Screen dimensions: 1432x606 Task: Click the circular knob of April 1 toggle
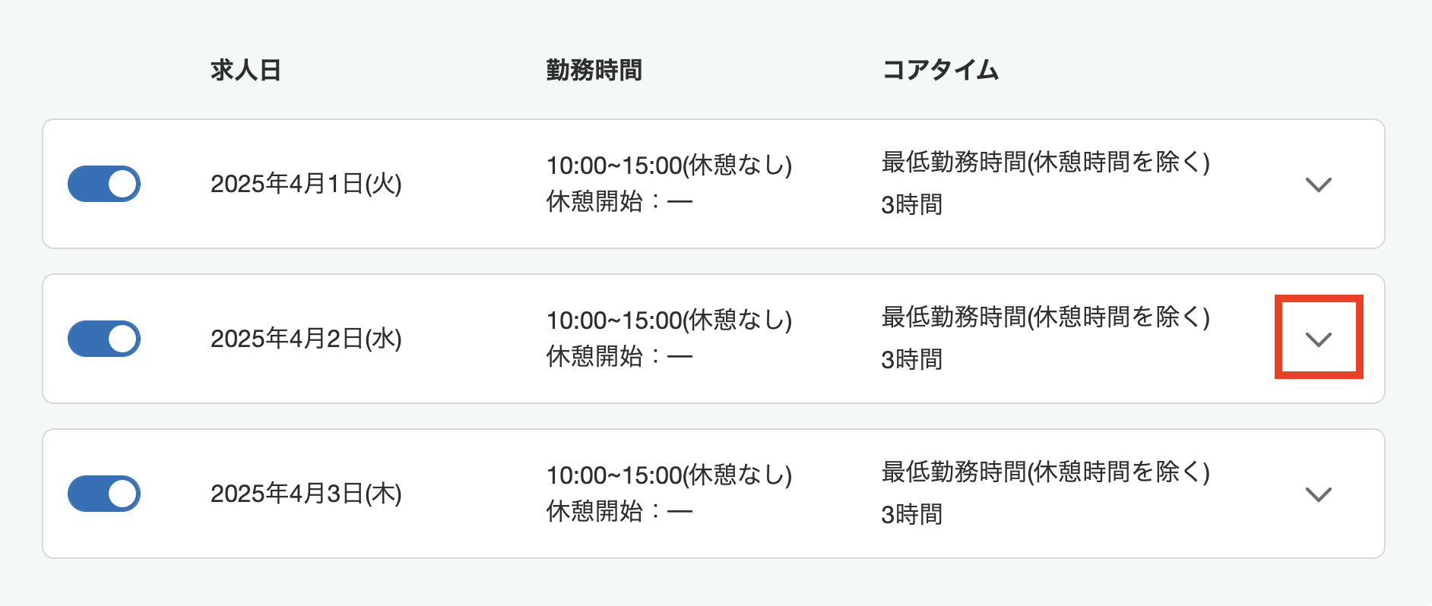click(x=122, y=182)
